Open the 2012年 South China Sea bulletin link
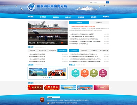Screen dimensions: 137x105 pyautogui.click(x=37, y=62)
